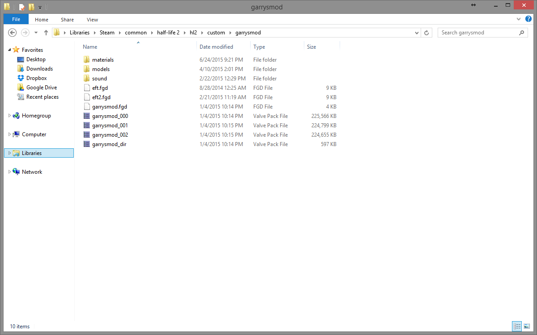Go up one folder level
Image resolution: width=537 pixels, height=335 pixels.
[46, 33]
